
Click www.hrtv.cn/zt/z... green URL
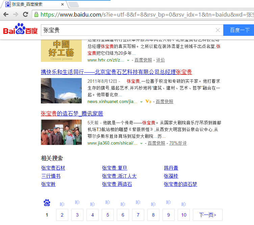(x=106, y=60)
